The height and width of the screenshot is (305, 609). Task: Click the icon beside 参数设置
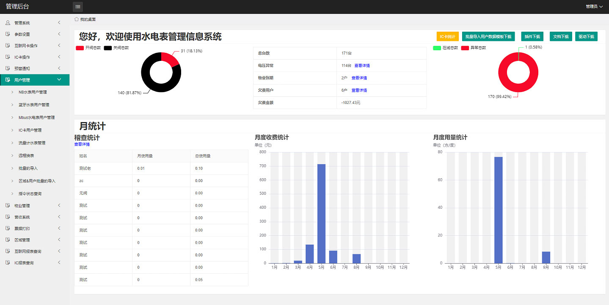[x=8, y=34]
